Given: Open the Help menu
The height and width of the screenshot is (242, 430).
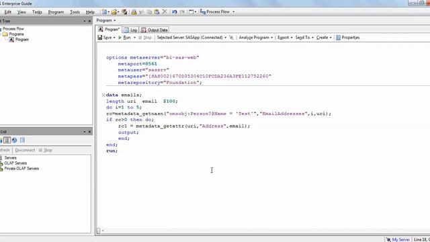Looking at the screenshot, I should click(x=90, y=12).
